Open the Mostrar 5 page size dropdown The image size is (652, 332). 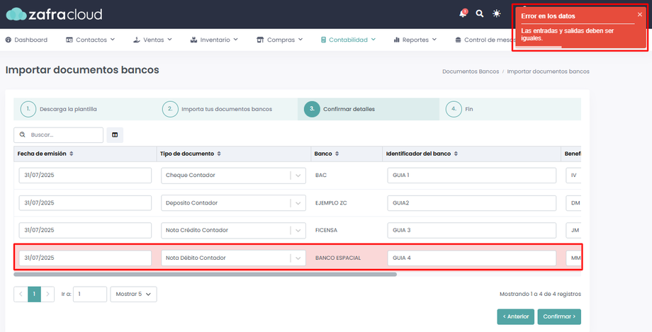[133, 294]
